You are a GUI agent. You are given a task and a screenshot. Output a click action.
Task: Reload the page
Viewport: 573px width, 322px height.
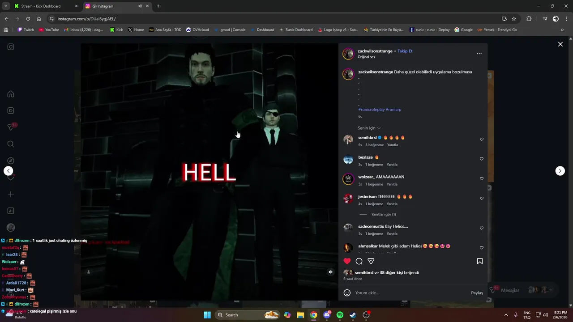pos(28,19)
